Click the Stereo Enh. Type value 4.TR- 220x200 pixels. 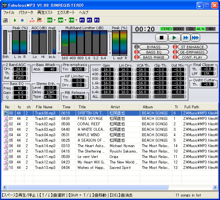pos(50,97)
